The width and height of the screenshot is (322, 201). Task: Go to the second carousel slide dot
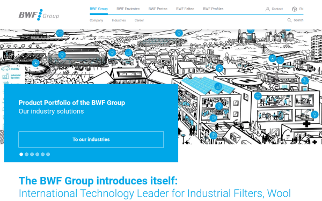[x=26, y=154]
